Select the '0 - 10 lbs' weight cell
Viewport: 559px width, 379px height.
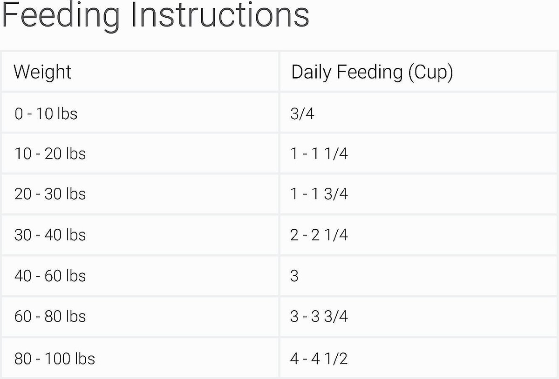tap(46, 113)
